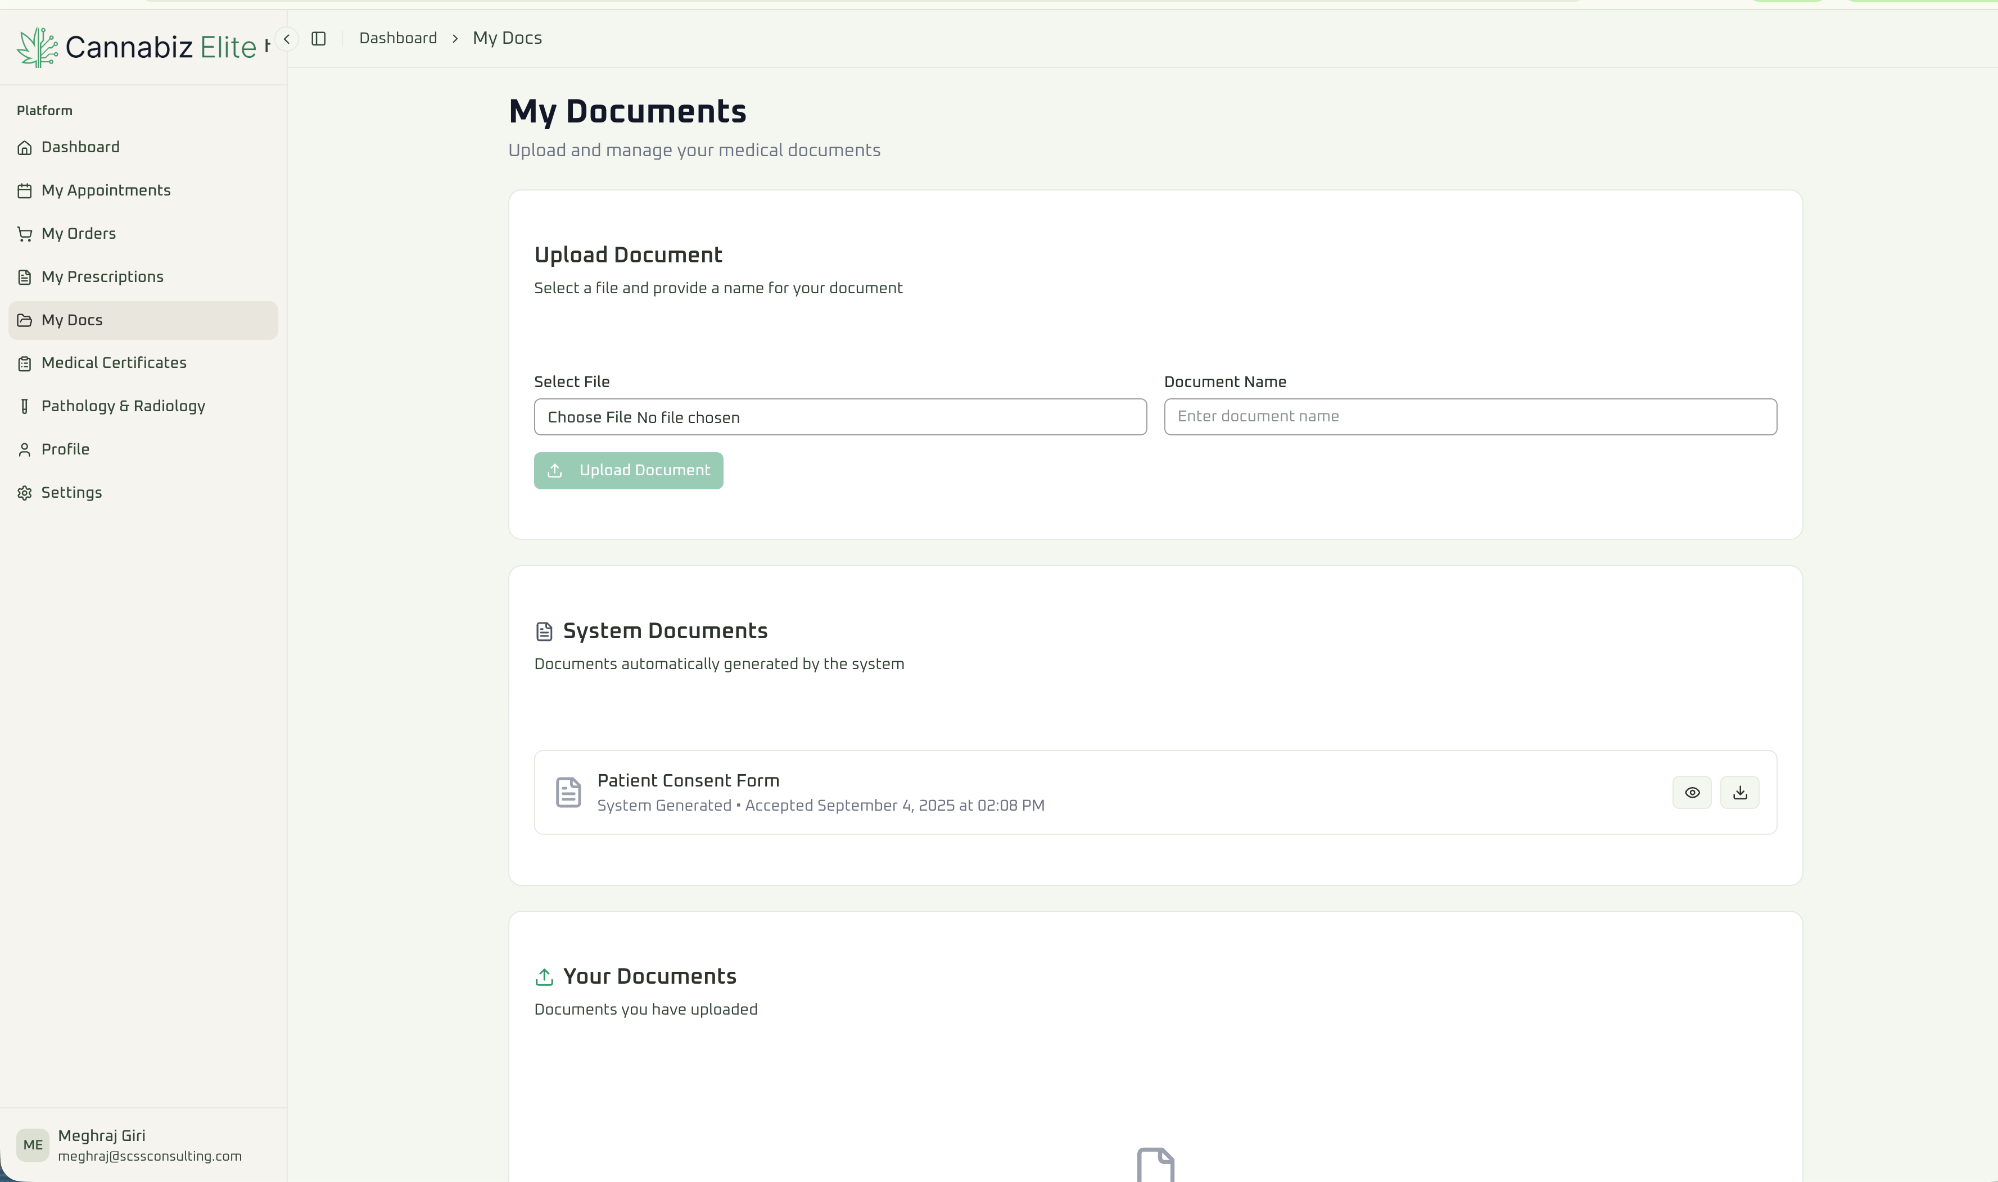Select the Pathology & Radiology icon
Screen dimensions: 1998x1182
[x=25, y=406]
